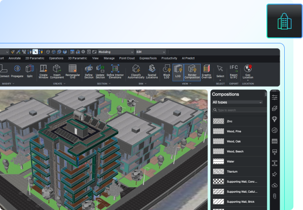Open the Layers panel icon in sidebar
This screenshot has width=303, height=210.
tap(275, 108)
